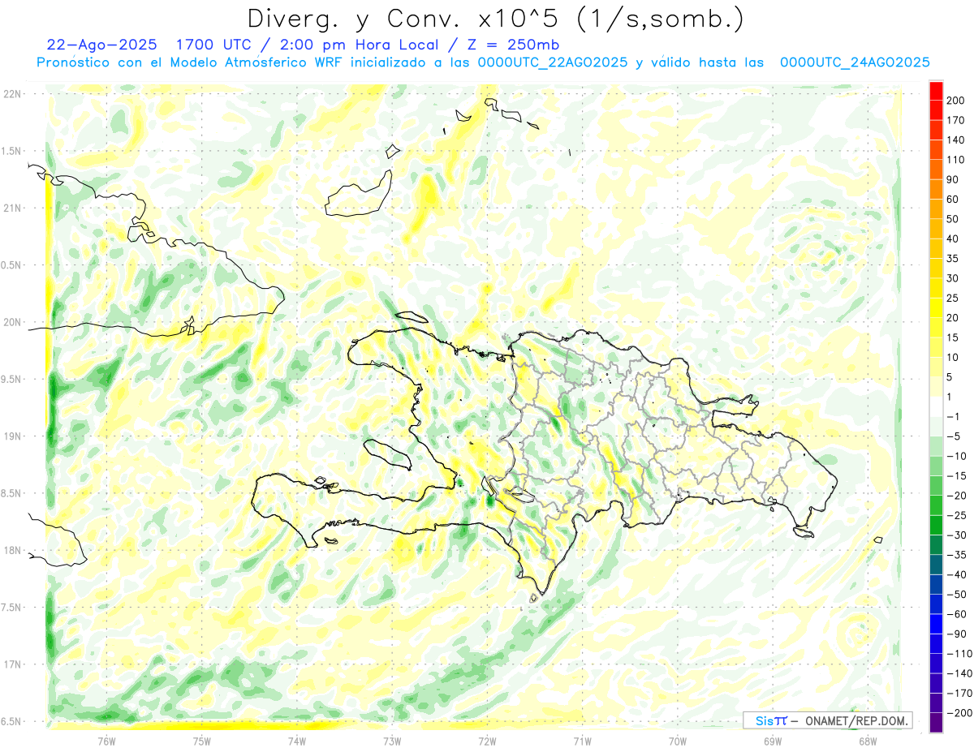Click the 'ONAMET/REP.DOM.' credit label
974x752 pixels.
coord(855,720)
